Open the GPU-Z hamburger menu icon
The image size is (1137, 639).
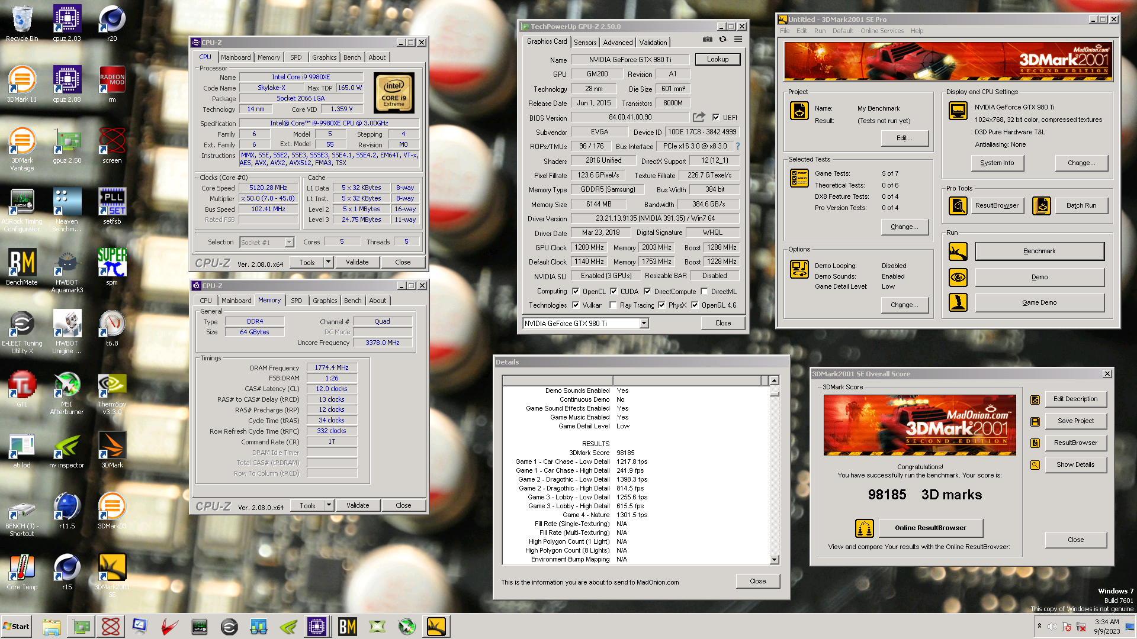[x=738, y=40]
